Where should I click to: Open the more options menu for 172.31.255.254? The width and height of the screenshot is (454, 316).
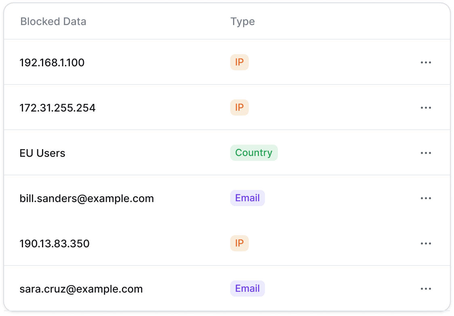point(426,108)
